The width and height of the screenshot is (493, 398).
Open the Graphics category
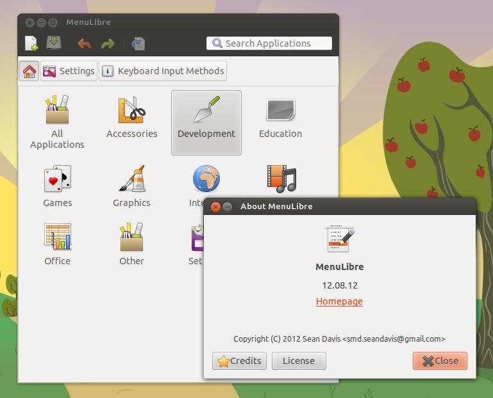pyautogui.click(x=131, y=186)
